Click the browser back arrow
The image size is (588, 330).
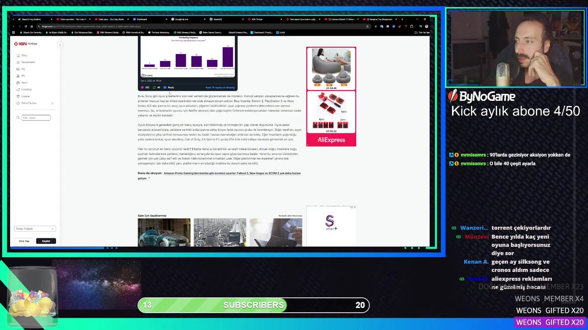click(x=14, y=26)
